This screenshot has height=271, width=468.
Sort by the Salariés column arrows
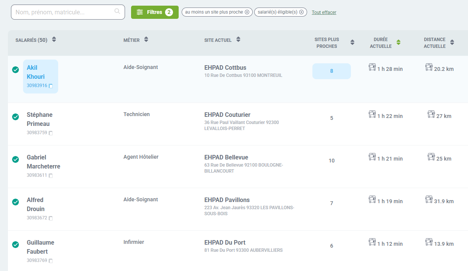(x=54, y=40)
